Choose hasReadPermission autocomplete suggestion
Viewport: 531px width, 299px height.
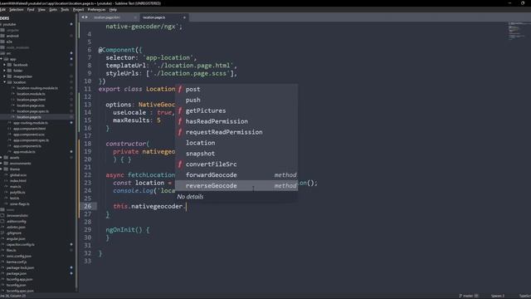pos(236,121)
